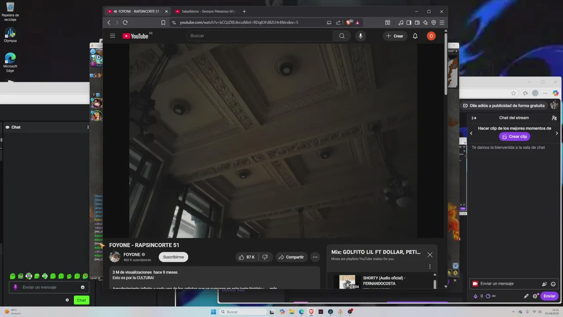Open the orange account avatar menu
563x317 pixels.
pyautogui.click(x=431, y=36)
